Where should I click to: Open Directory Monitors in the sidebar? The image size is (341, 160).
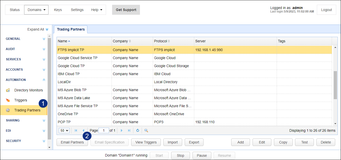point(28,90)
